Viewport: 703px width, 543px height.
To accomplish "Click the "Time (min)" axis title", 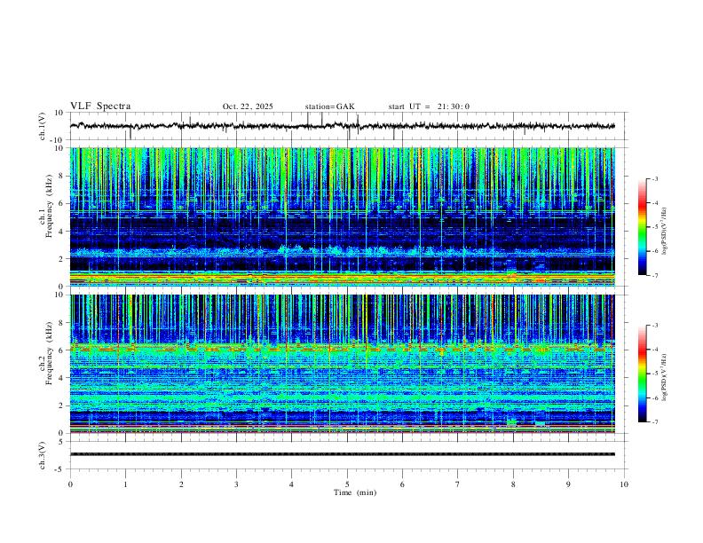I will 355,492.
